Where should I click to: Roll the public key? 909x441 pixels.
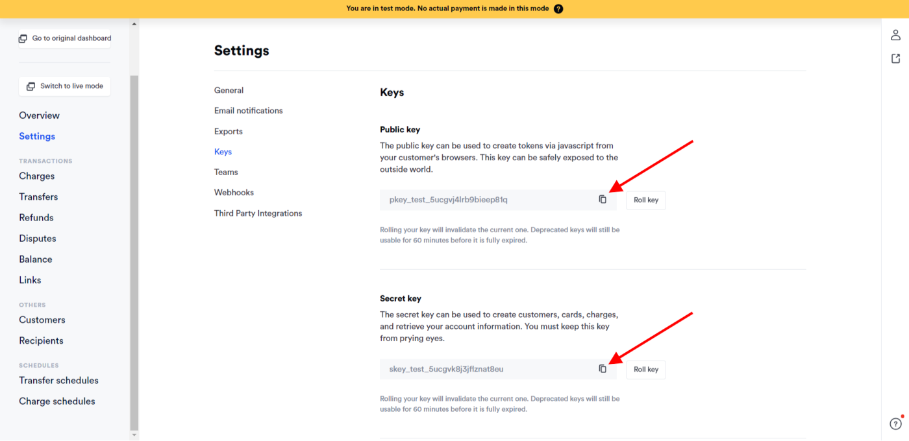tap(645, 200)
